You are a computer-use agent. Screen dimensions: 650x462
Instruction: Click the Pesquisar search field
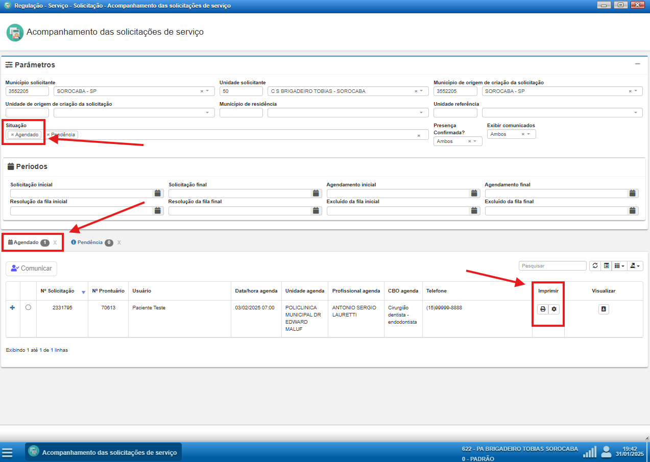552,266
